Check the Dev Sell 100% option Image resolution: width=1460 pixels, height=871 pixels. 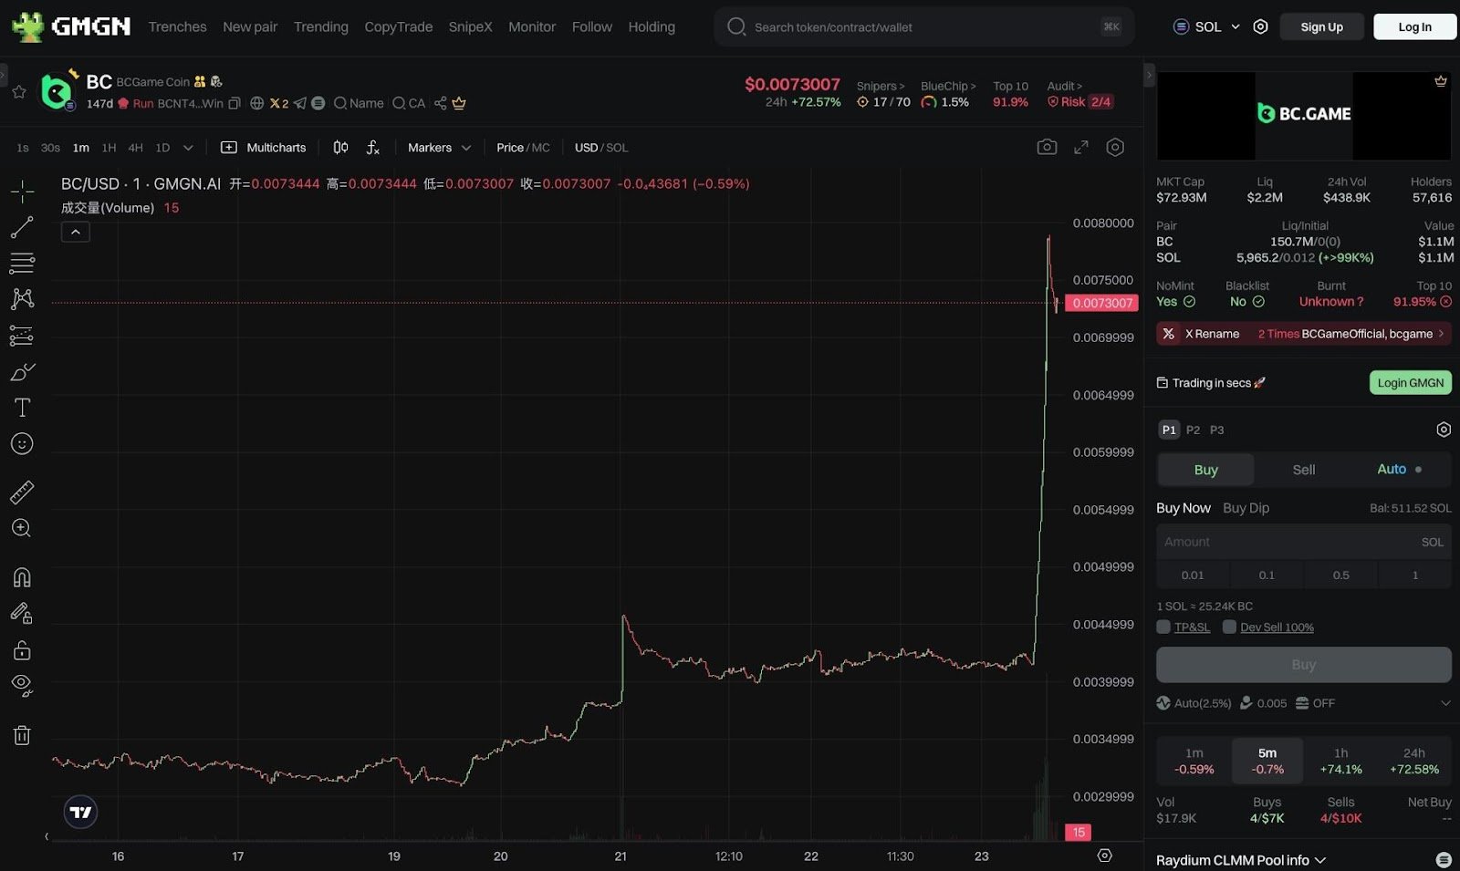tap(1229, 627)
